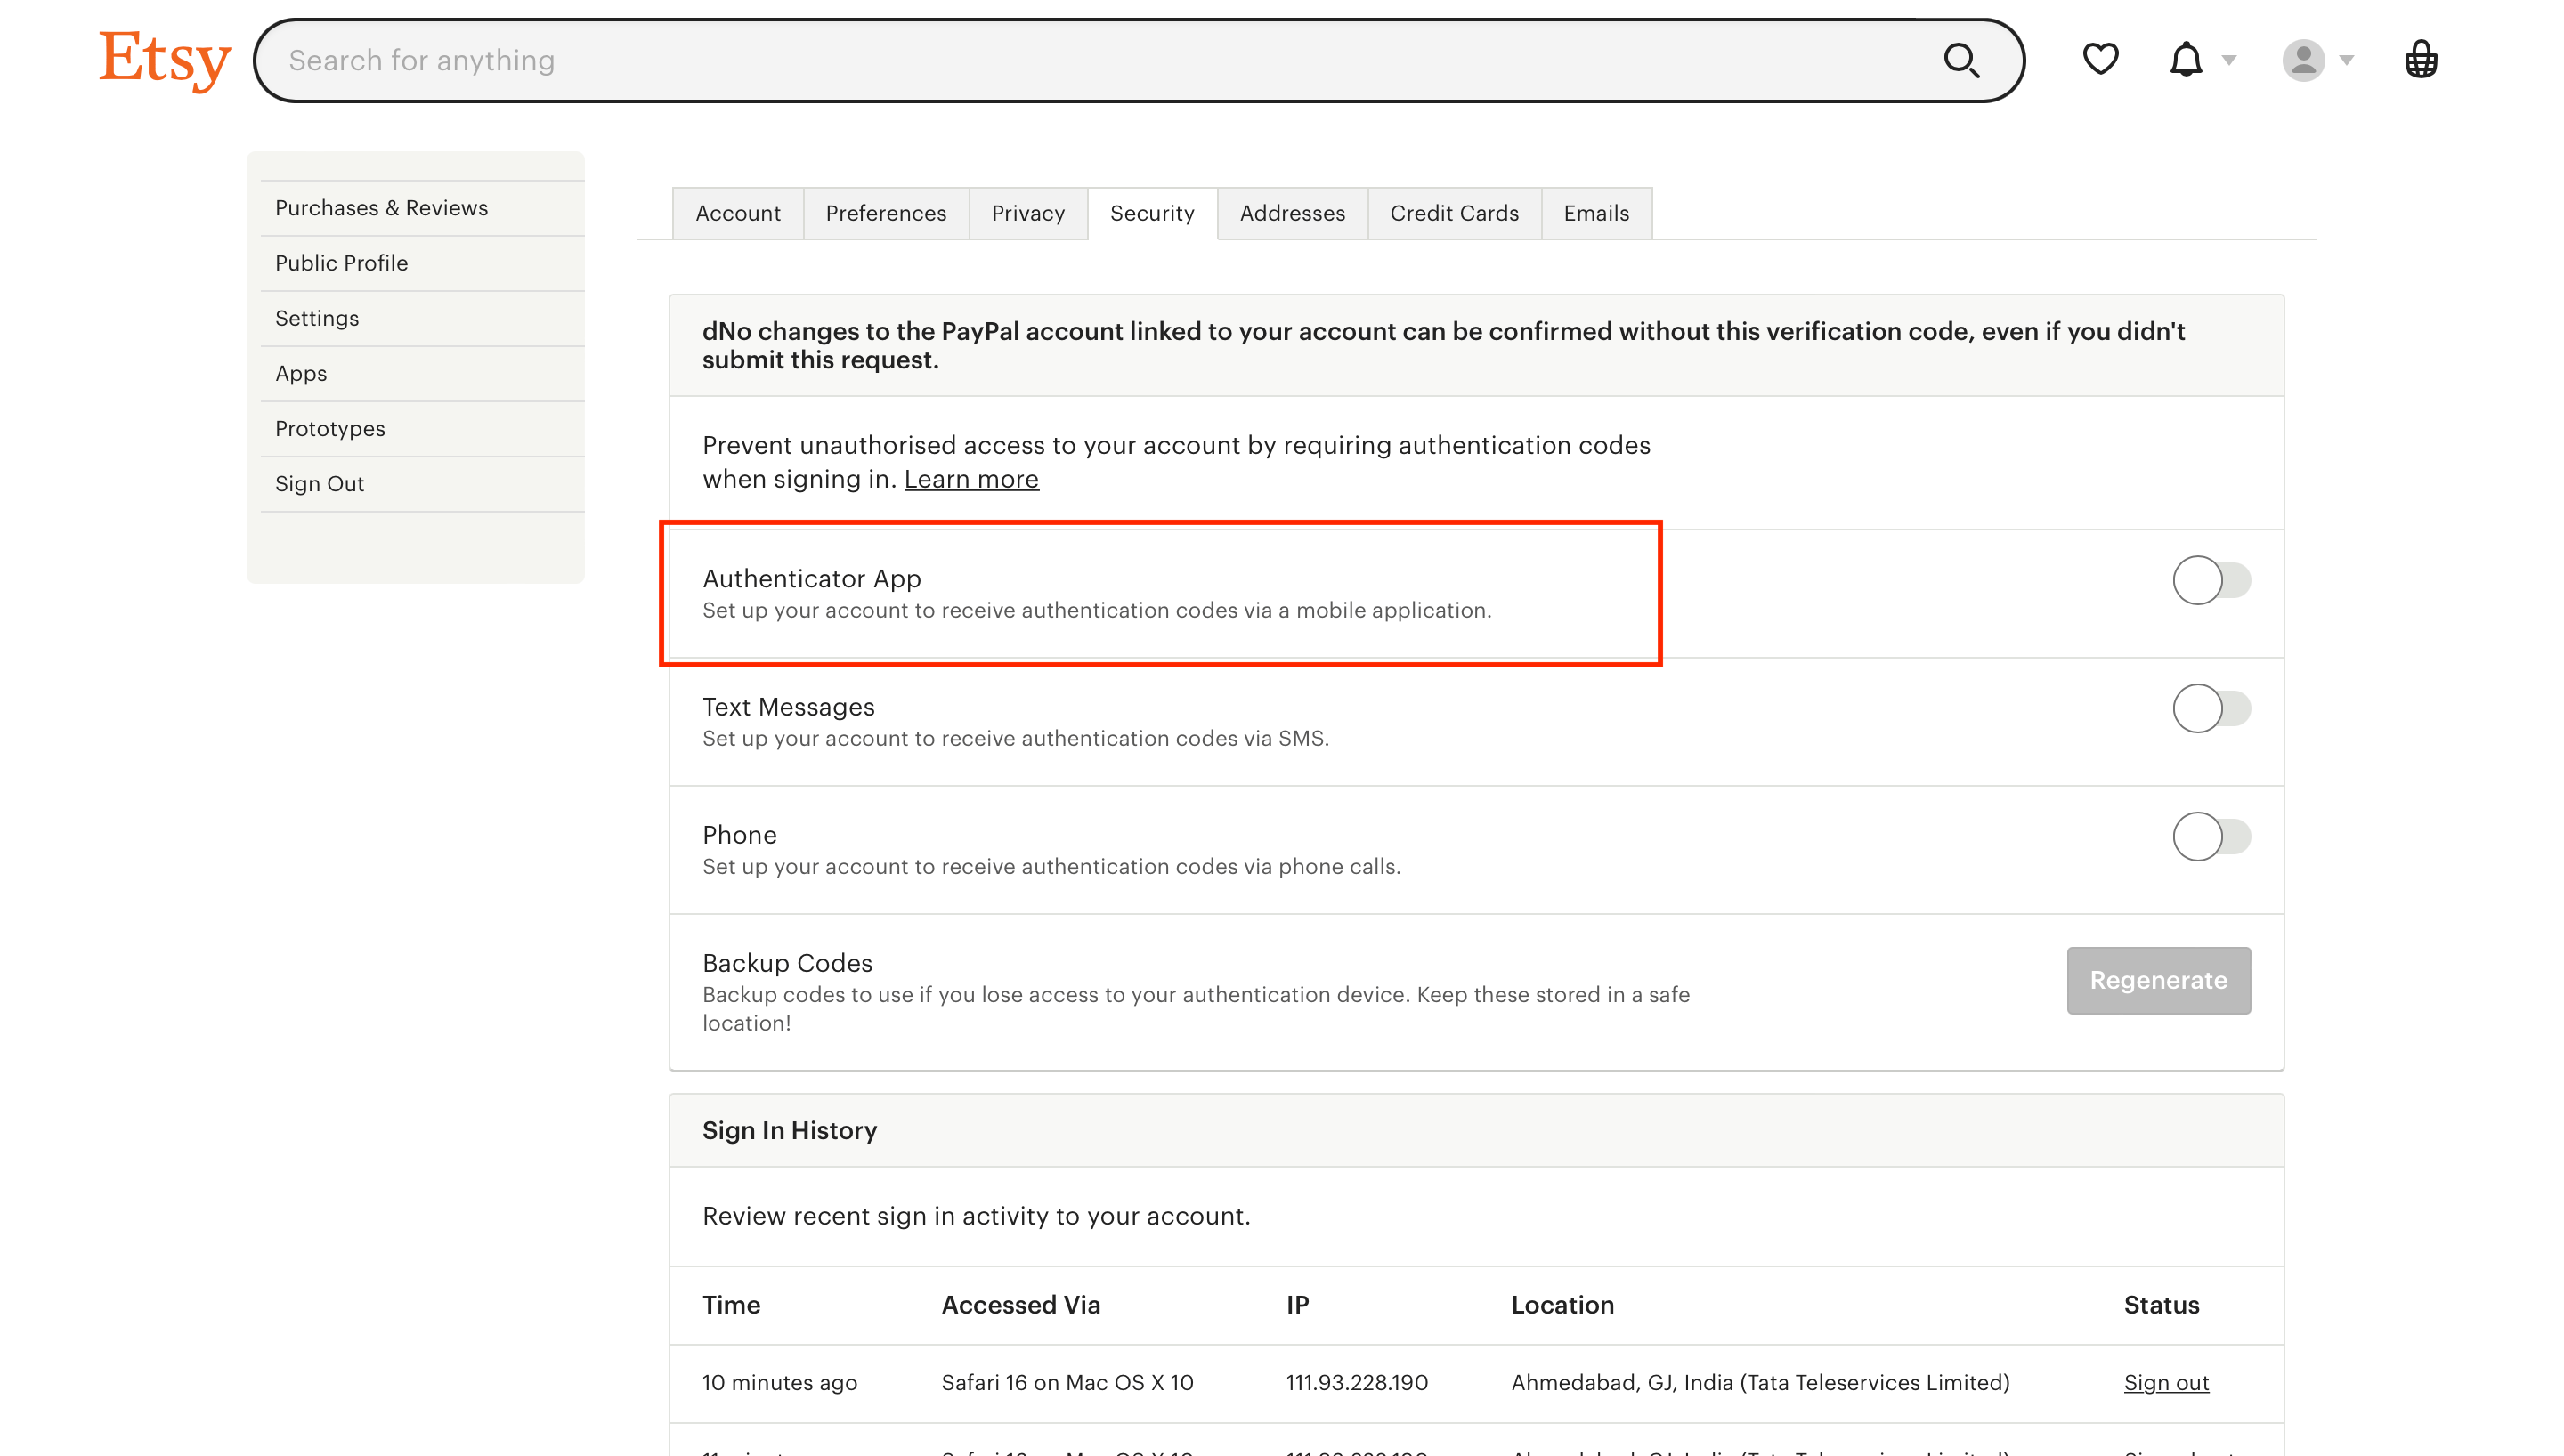Open the Emails tab
The width and height of the screenshot is (2564, 1456).
tap(1596, 213)
